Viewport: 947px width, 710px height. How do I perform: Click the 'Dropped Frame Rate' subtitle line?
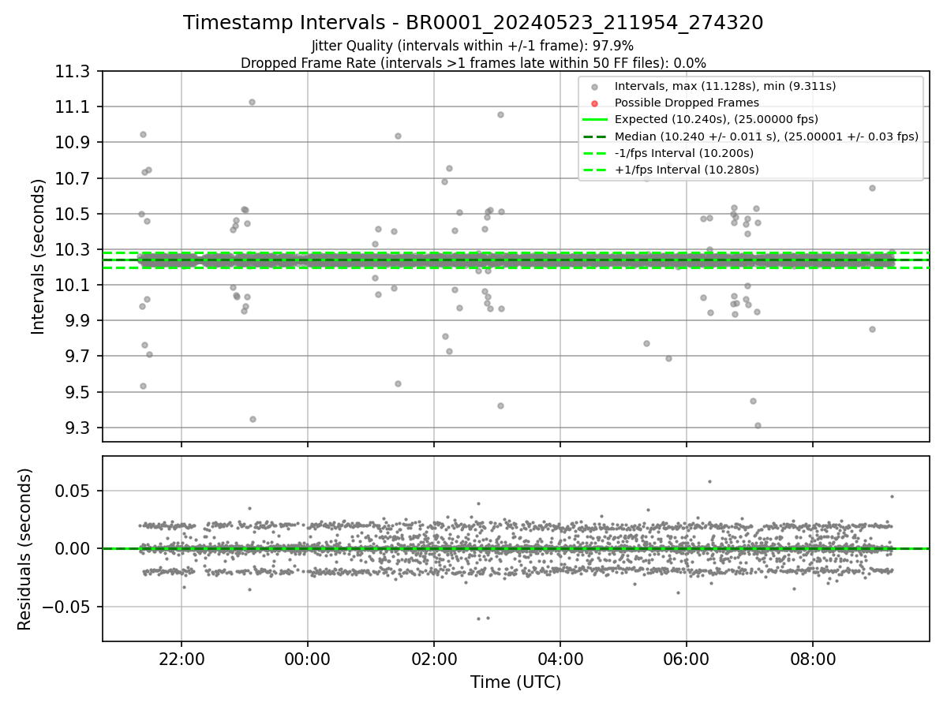point(473,63)
